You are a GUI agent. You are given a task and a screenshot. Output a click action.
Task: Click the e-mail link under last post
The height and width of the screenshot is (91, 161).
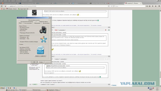(52, 84)
